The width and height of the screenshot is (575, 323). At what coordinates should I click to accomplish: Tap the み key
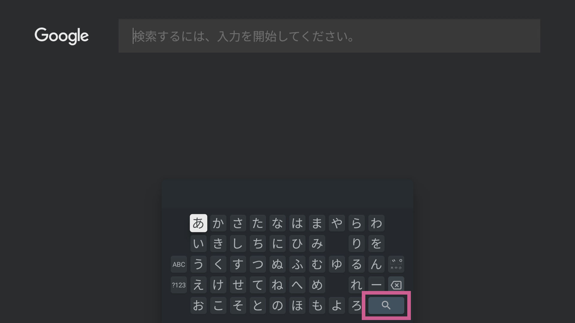[317, 244]
